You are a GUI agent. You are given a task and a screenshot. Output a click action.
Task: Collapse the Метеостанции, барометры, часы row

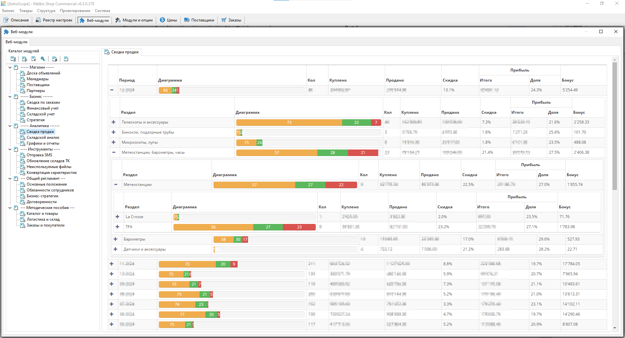point(114,152)
